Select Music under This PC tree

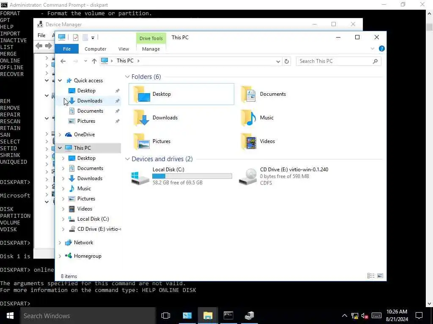[x=84, y=189]
